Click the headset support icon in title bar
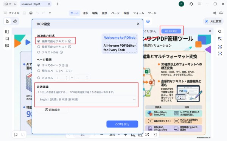 (x=191, y=4)
